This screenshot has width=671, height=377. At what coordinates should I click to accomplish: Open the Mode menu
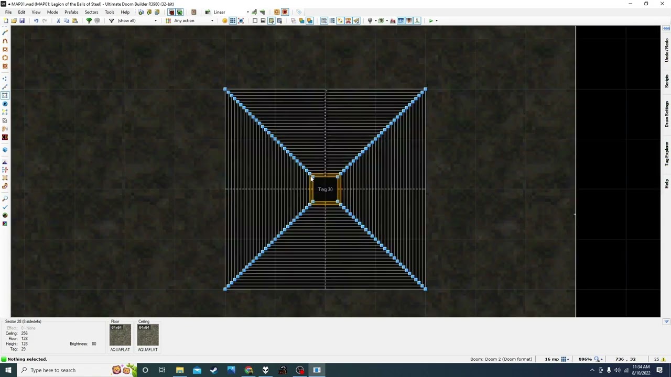click(x=52, y=12)
